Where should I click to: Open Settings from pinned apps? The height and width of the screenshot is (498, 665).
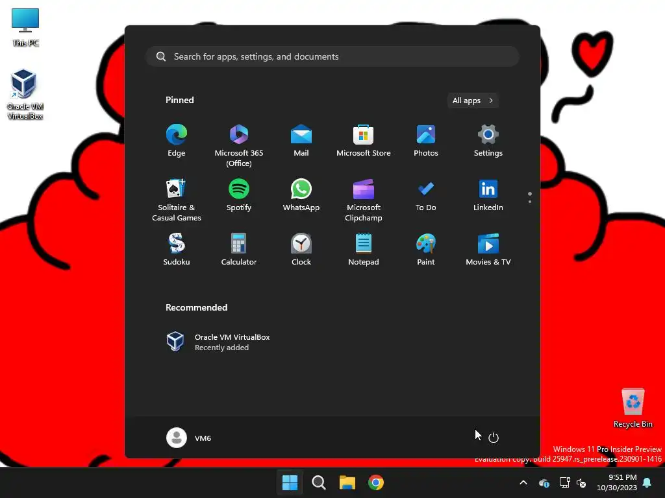point(488,141)
